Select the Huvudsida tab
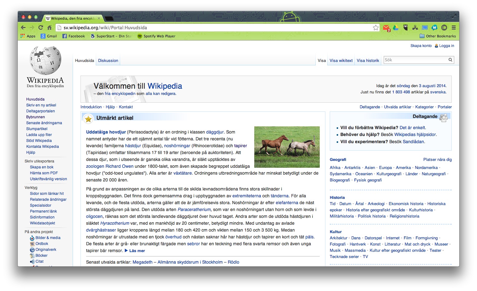The height and width of the screenshot is (291, 477). tap(85, 61)
